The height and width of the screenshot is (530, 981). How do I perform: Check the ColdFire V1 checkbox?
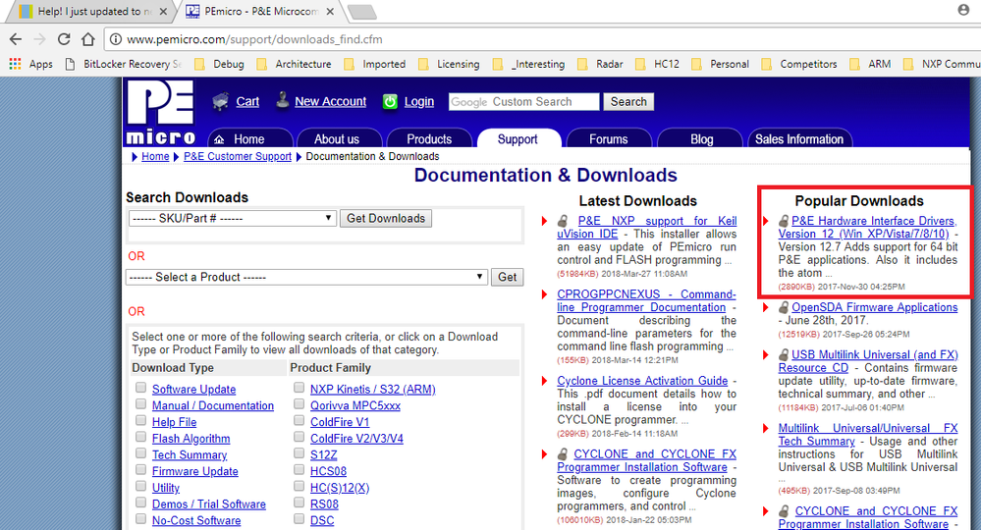(x=300, y=421)
